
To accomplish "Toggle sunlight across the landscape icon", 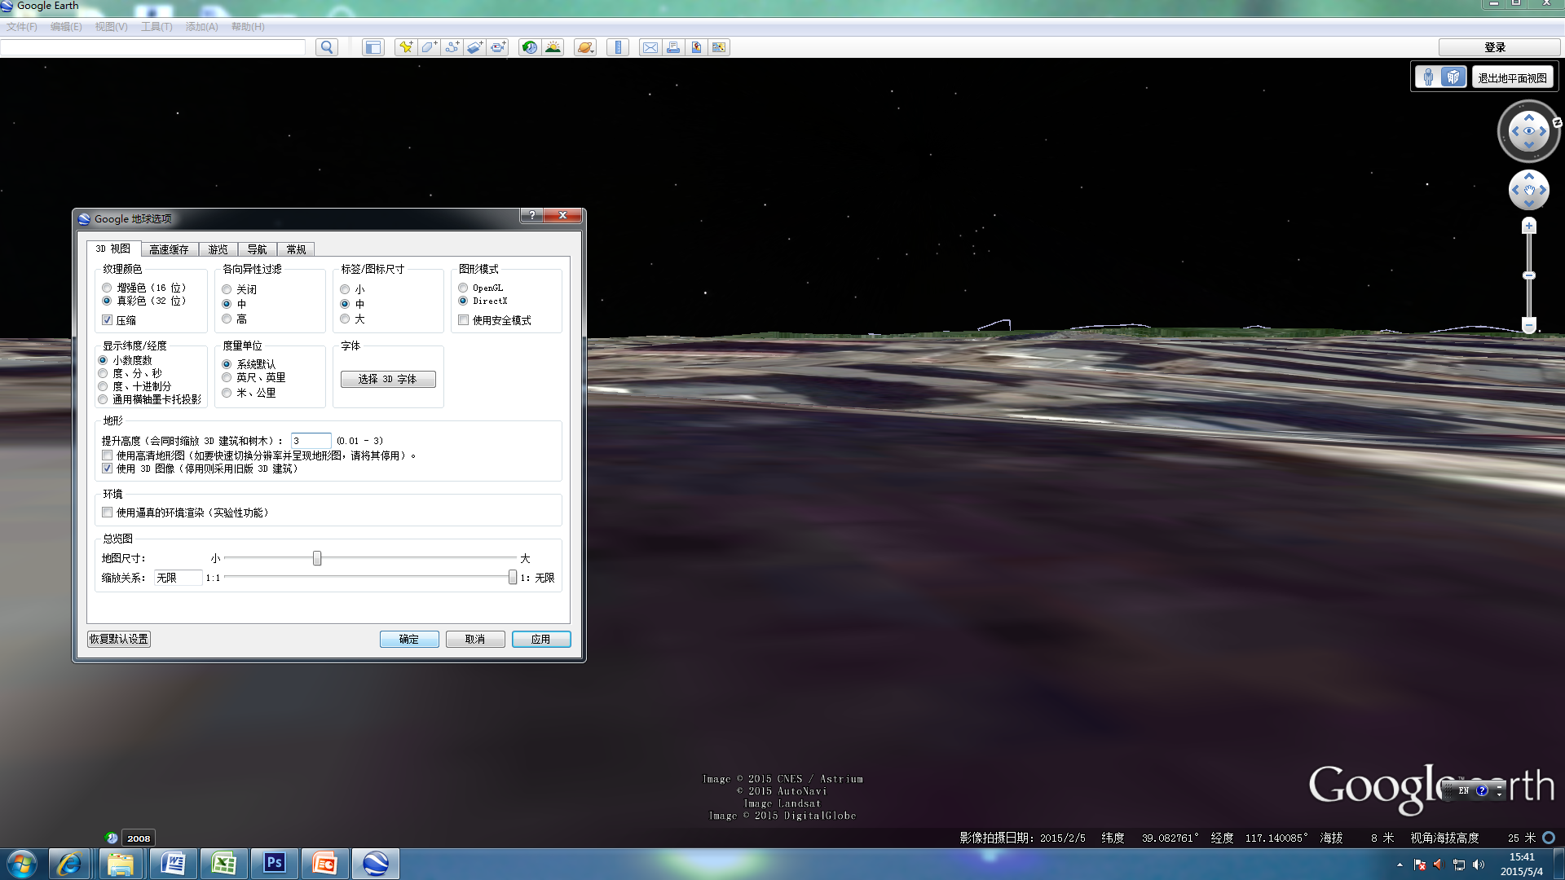I will [553, 47].
